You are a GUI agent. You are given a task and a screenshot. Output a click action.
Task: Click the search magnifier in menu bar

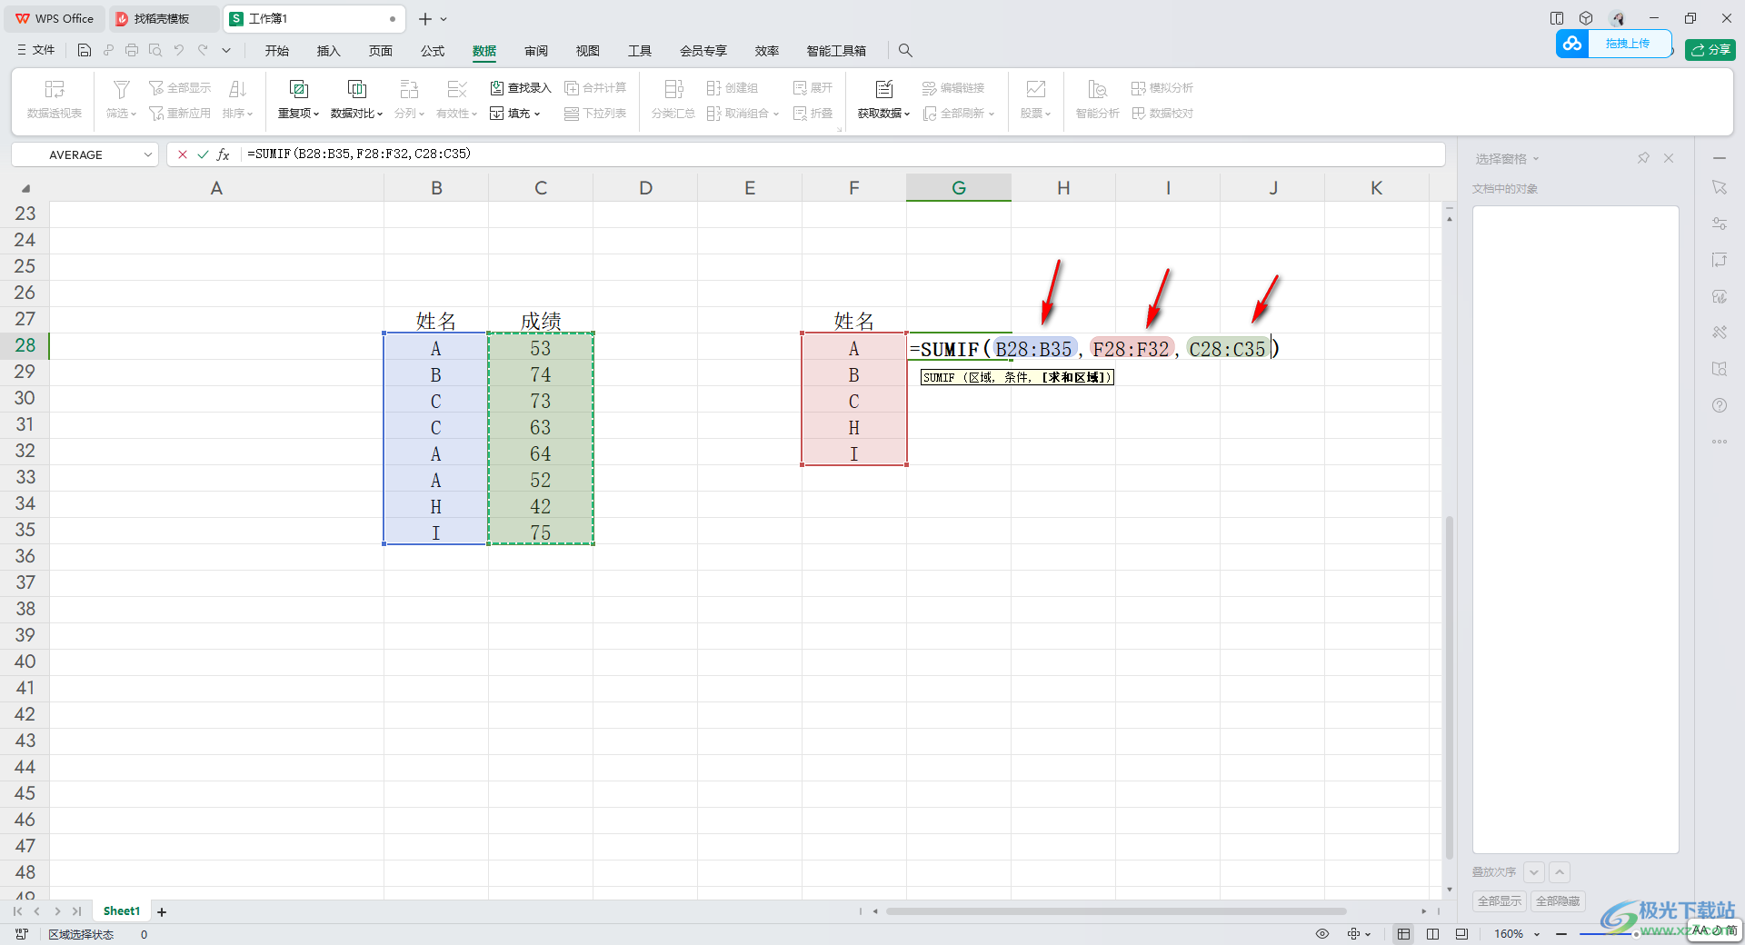[x=905, y=51]
